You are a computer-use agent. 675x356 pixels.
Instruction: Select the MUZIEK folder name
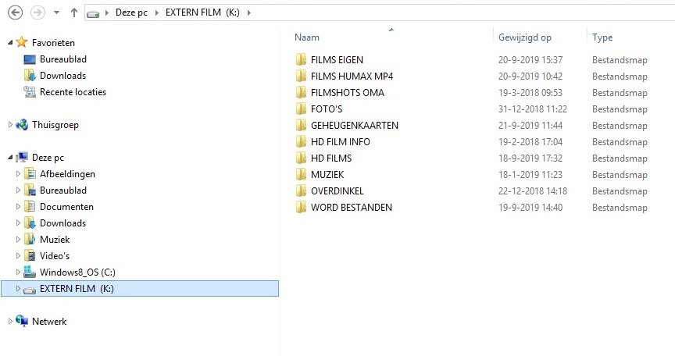coord(327,175)
